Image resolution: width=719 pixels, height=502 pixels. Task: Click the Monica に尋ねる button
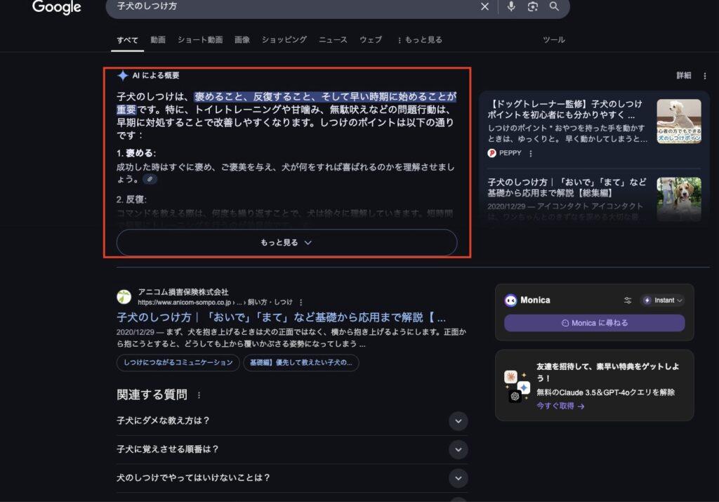[x=594, y=323]
